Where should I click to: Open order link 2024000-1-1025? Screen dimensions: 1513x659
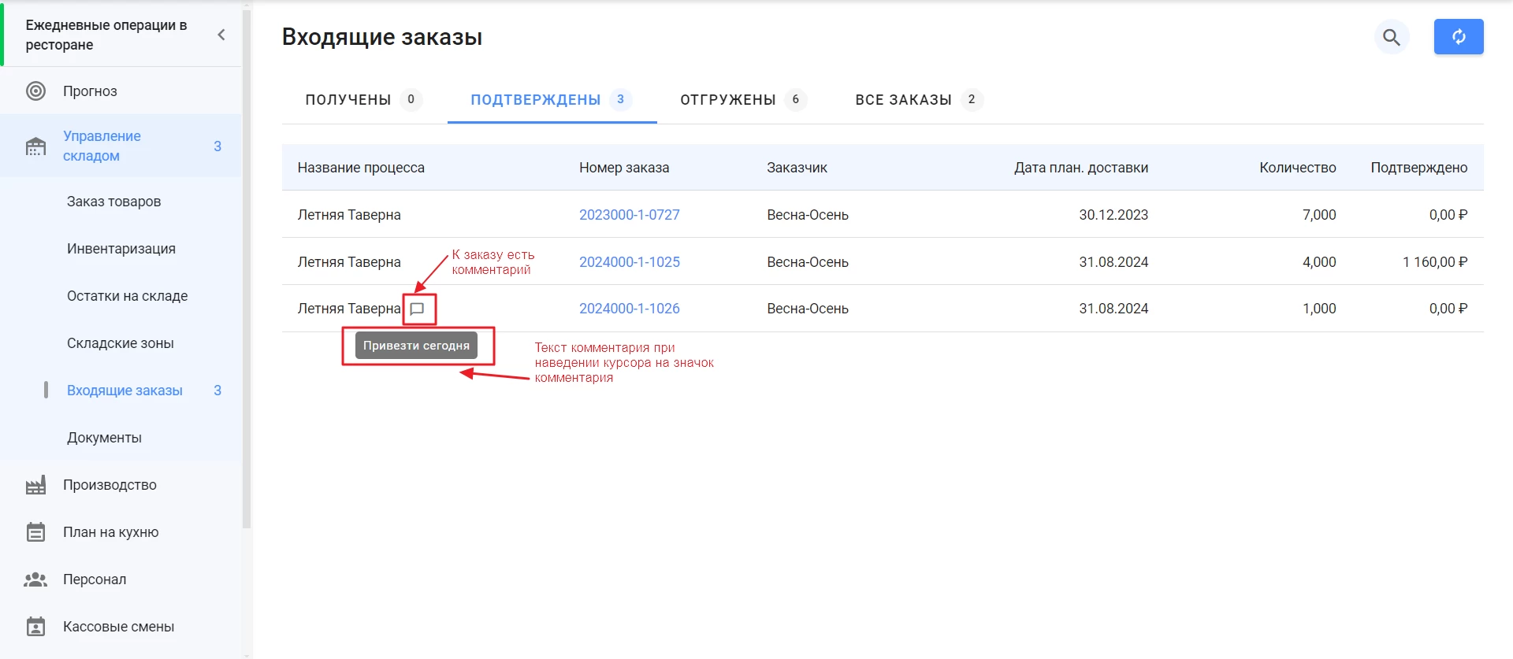[x=629, y=262]
